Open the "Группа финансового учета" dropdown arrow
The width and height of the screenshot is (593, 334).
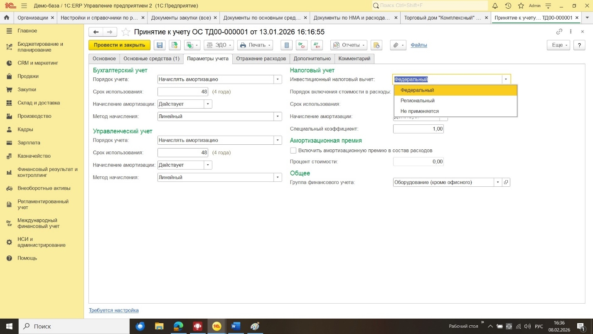point(497,182)
